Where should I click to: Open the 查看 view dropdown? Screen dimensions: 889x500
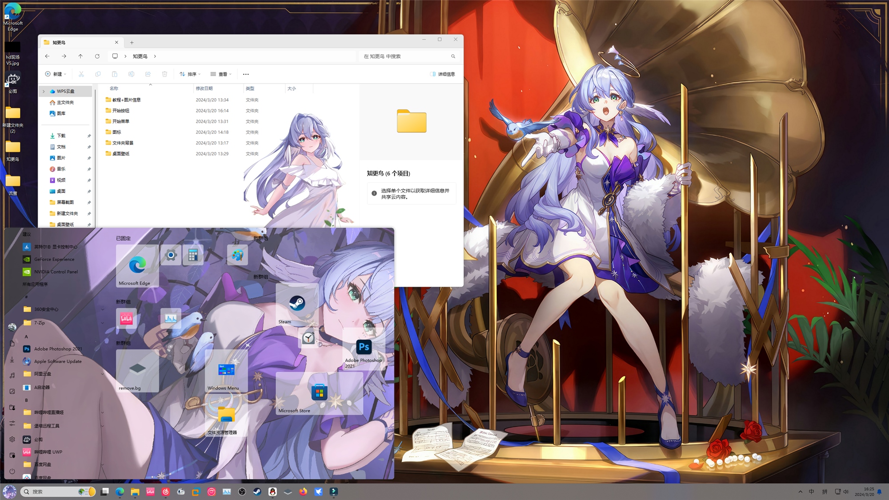click(221, 74)
